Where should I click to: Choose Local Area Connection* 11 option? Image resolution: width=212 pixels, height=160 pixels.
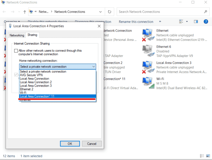tap(58, 96)
